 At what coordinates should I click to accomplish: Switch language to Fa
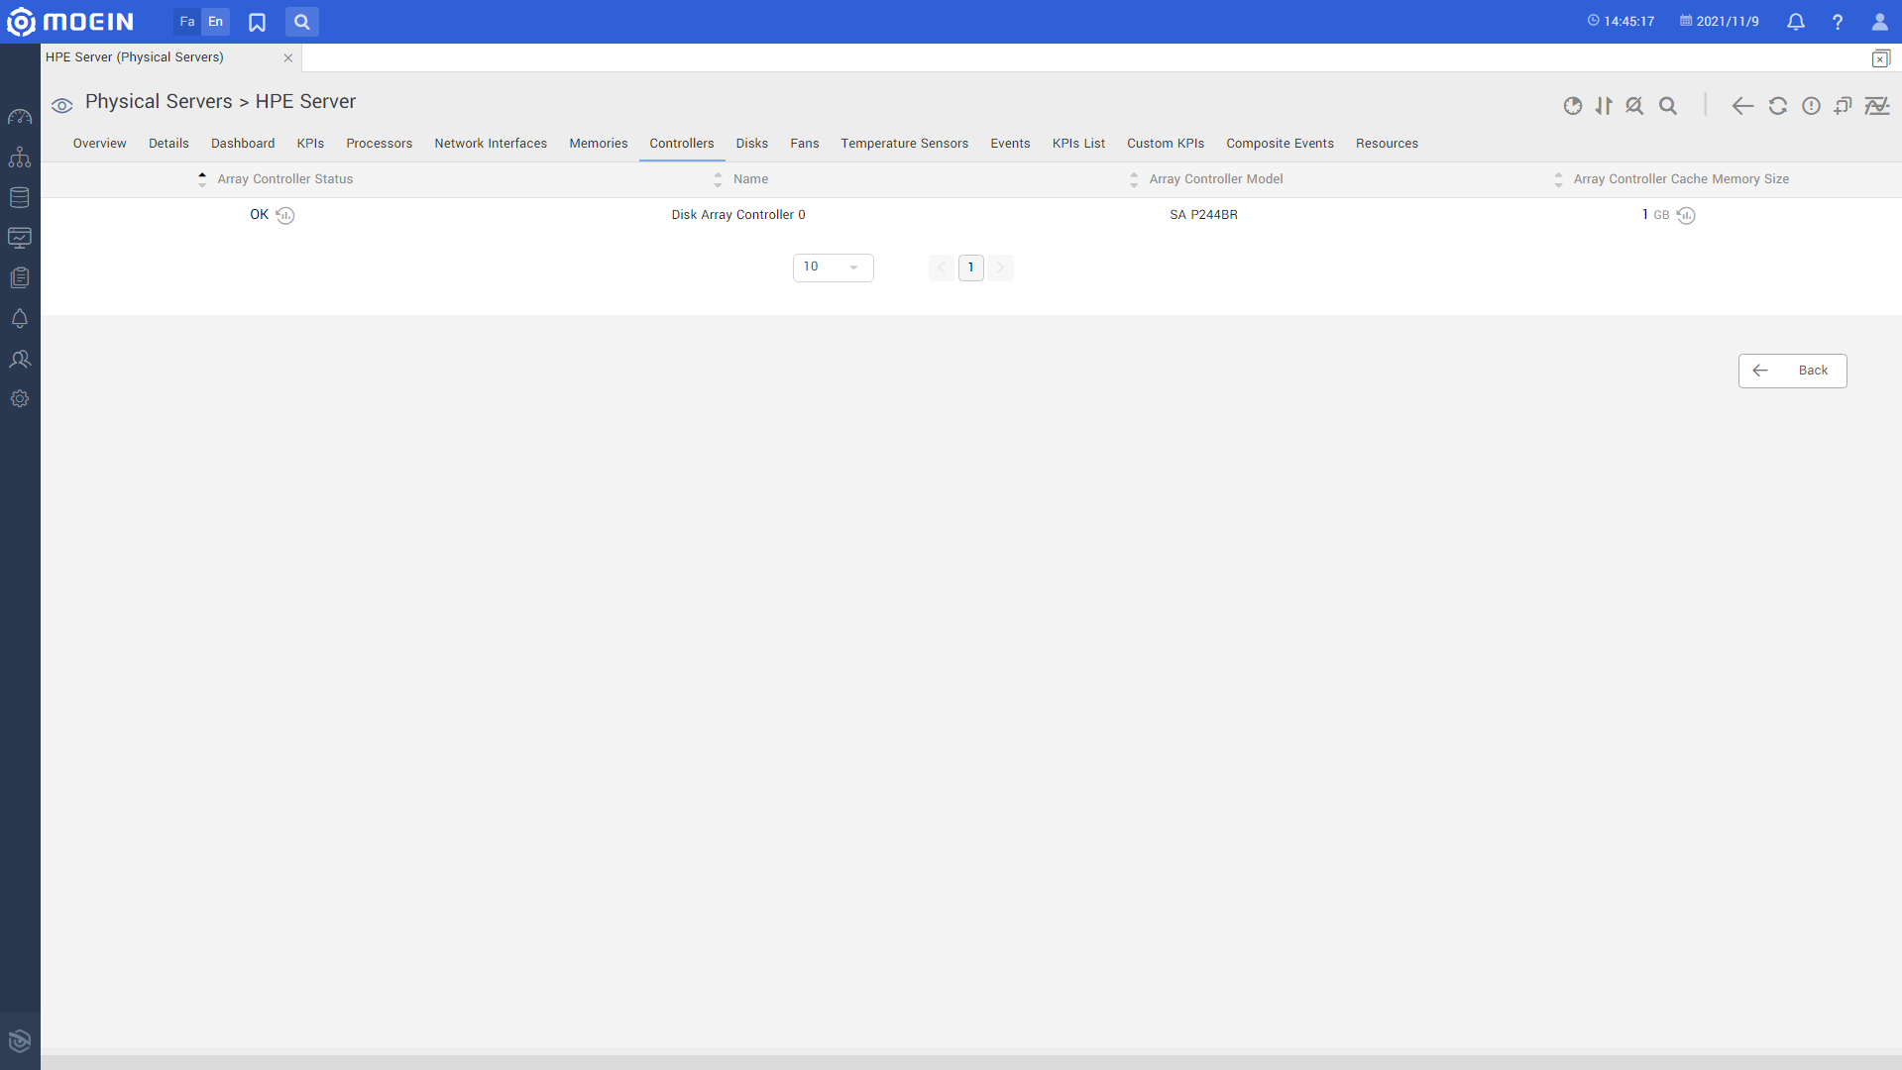point(187,22)
